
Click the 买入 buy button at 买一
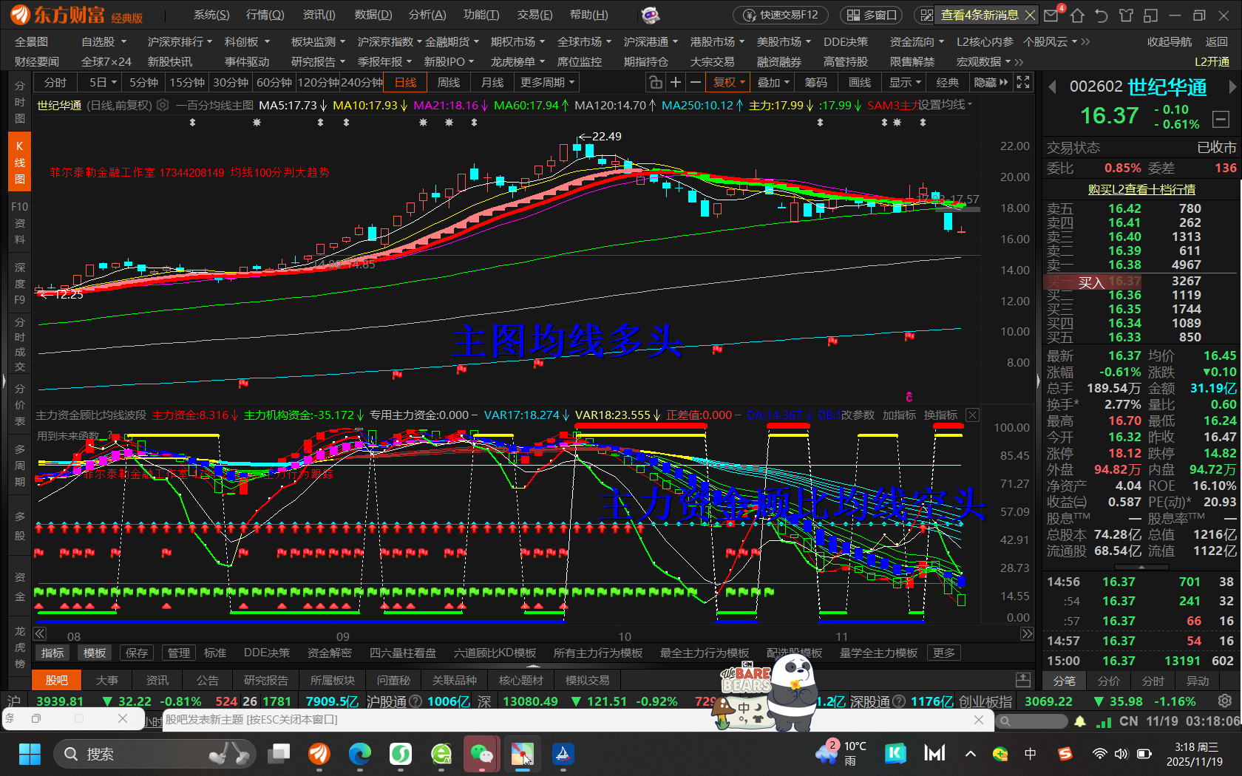coord(1091,282)
